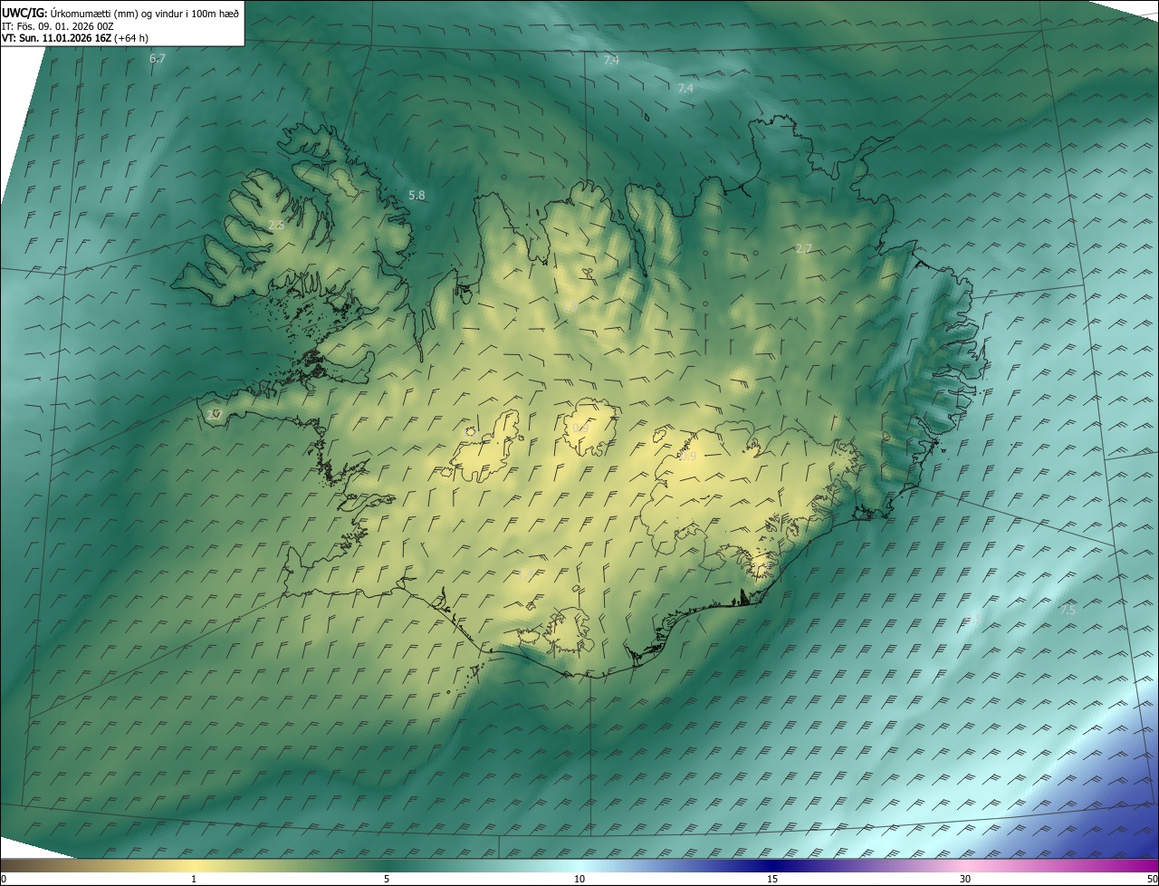Click the 2.8 value over the Westfjords
1159x886 pixels.
pos(276,225)
